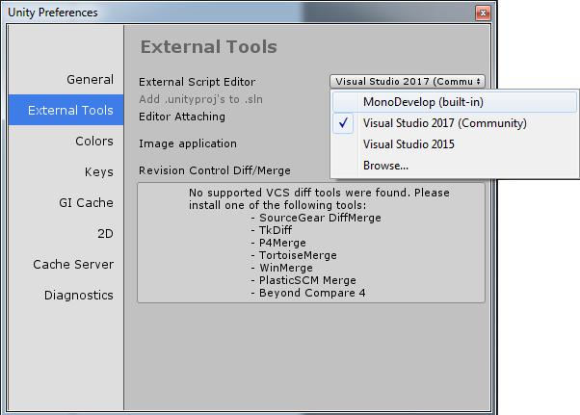Click the Image application label
The image size is (580, 415).
coord(188,143)
